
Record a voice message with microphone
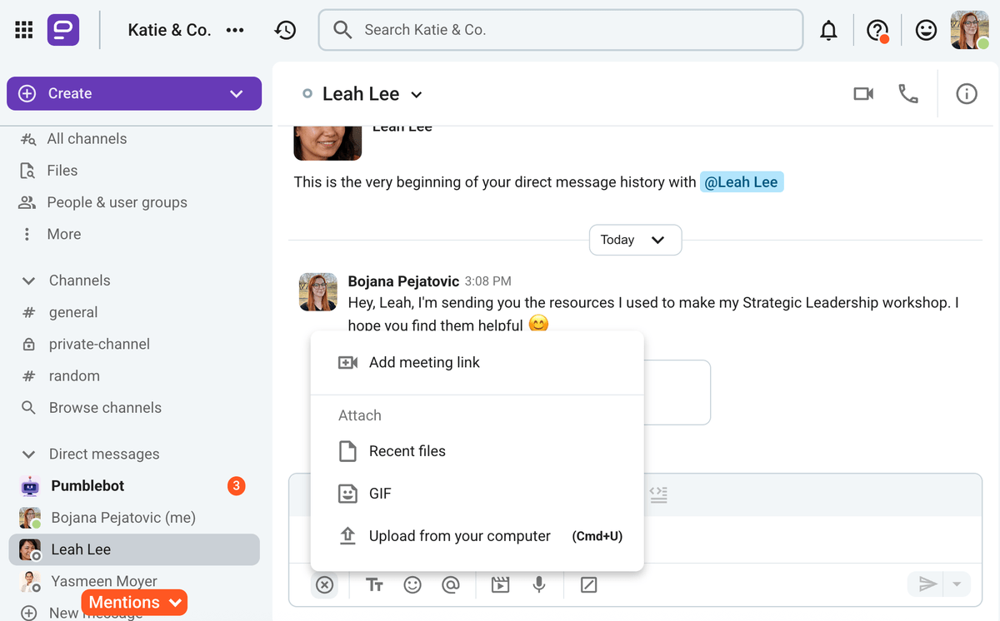tap(539, 585)
